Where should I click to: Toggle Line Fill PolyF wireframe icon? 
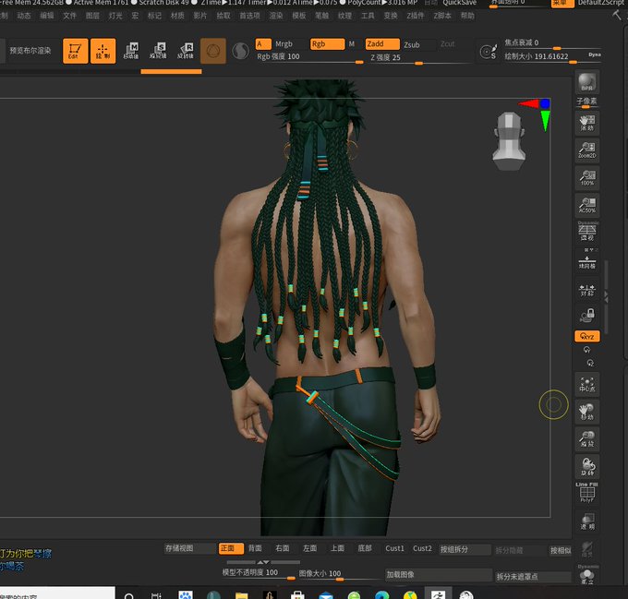pyautogui.click(x=587, y=493)
